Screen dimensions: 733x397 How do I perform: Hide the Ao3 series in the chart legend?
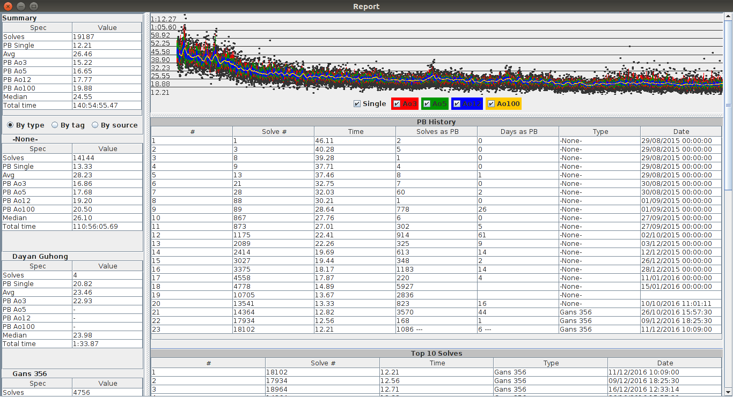click(405, 104)
